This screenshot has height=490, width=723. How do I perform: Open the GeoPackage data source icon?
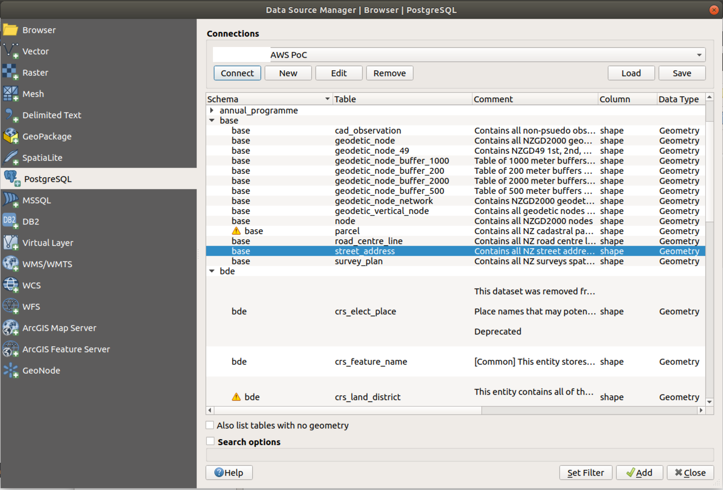pos(10,136)
